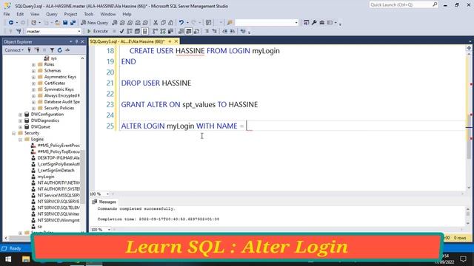
Task: Click the Navigate Backward icon
Action: click(x=11, y=23)
